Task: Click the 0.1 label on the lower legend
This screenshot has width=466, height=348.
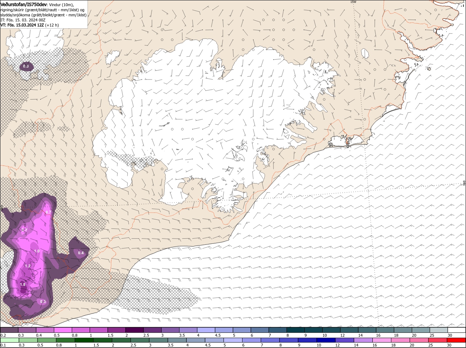Action: point(3,345)
